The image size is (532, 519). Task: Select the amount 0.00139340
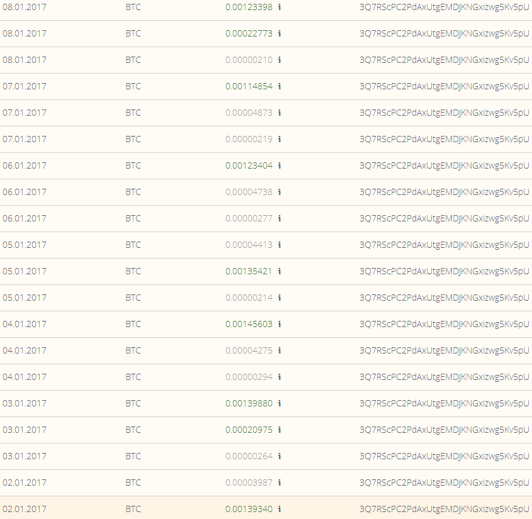(249, 510)
